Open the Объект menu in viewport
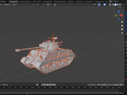Image resolution: width=127 pixels, height=95 pixels. [x=15, y=4]
